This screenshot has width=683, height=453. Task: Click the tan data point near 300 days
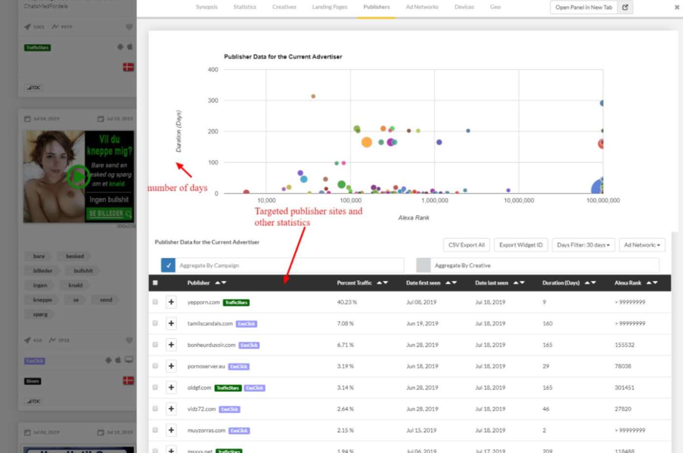tap(313, 97)
